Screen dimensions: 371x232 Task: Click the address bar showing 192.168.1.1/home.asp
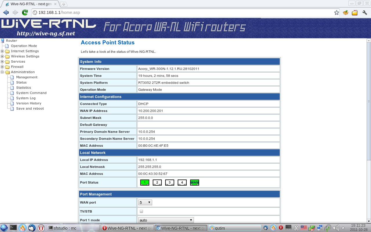click(185, 12)
